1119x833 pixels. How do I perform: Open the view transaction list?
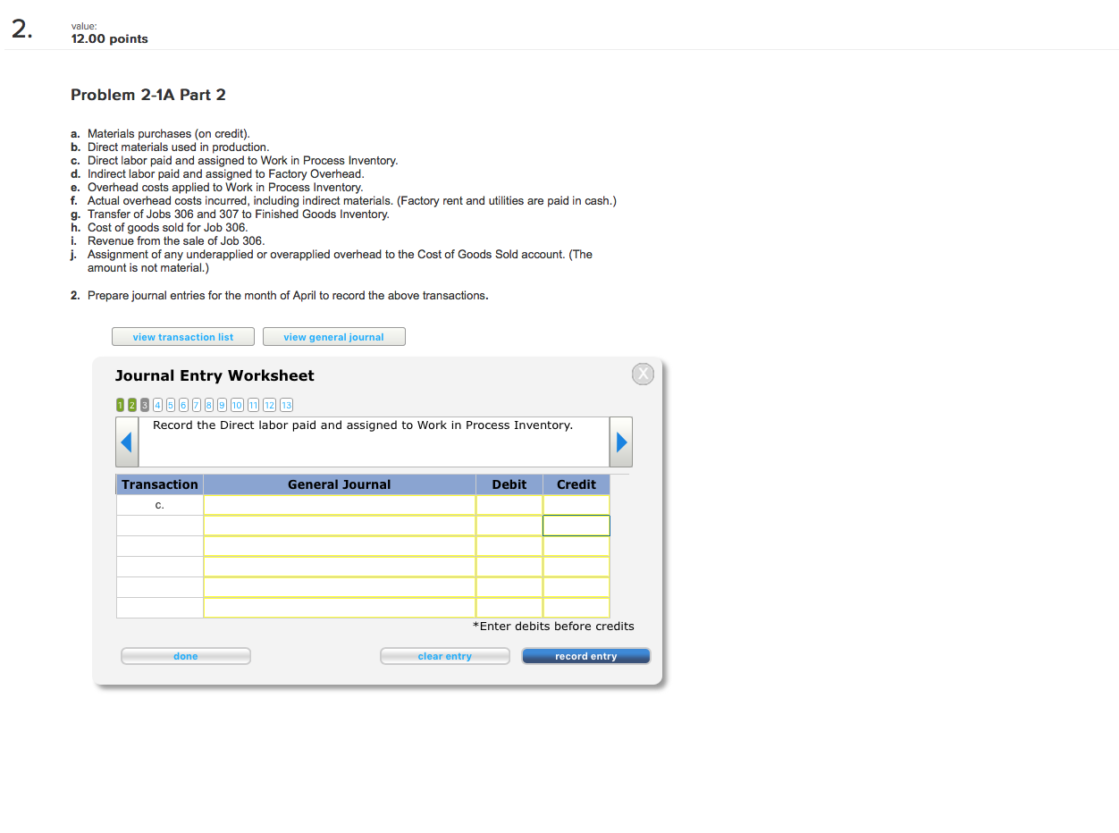point(182,336)
